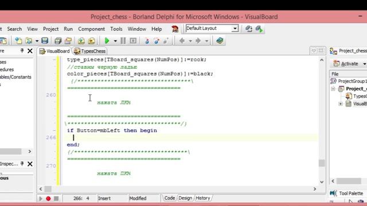
Task: Open the Open file dropdown arrow
Action: click(x=37, y=41)
